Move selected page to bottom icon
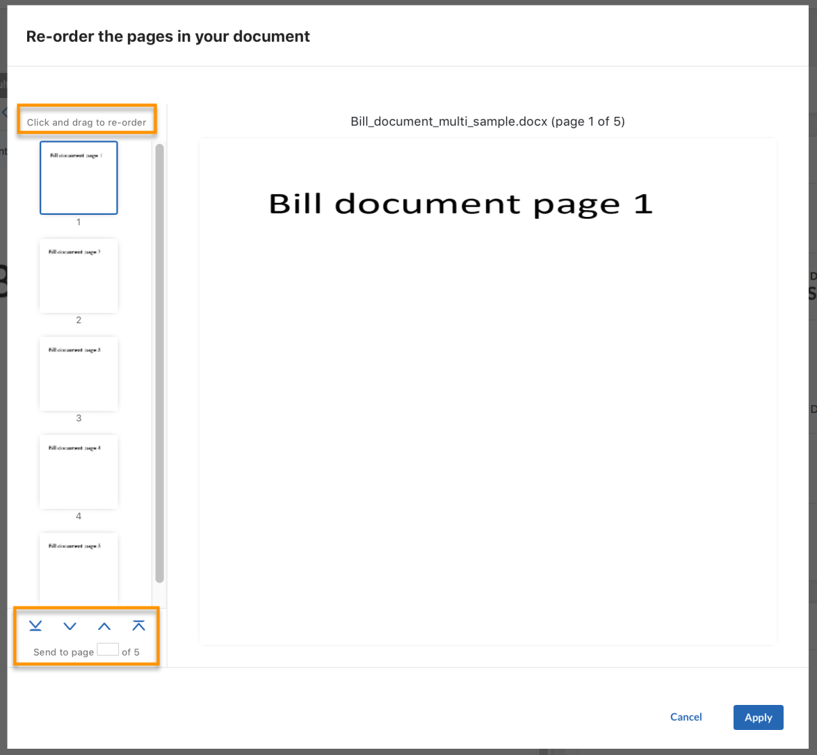Viewport: 817px width, 755px height. (35, 626)
